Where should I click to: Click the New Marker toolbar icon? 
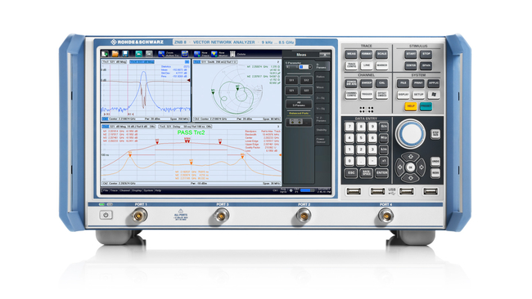(214, 53)
